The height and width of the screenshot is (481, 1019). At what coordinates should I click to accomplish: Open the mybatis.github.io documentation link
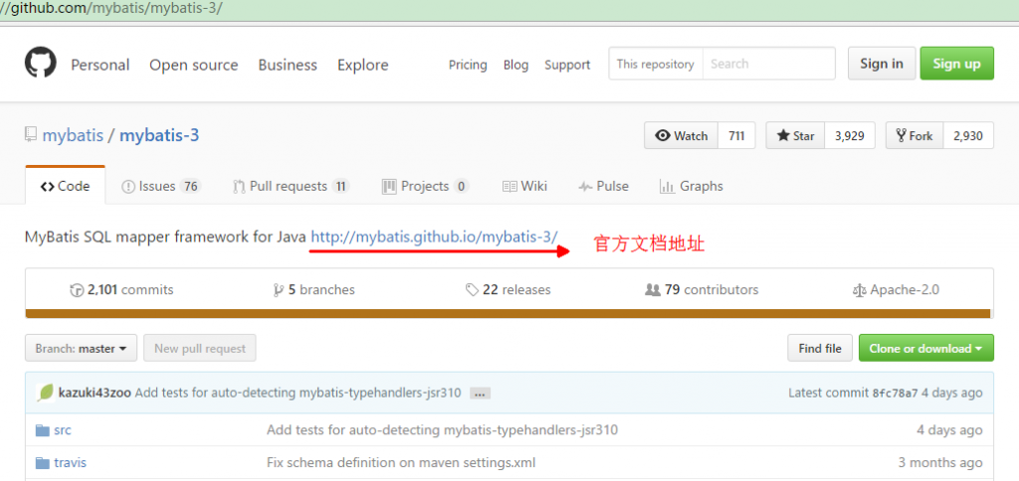pyautogui.click(x=434, y=237)
